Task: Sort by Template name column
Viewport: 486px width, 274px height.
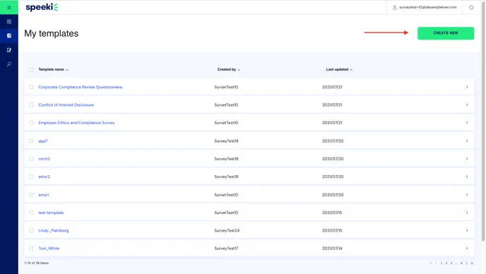Action: tap(53, 69)
